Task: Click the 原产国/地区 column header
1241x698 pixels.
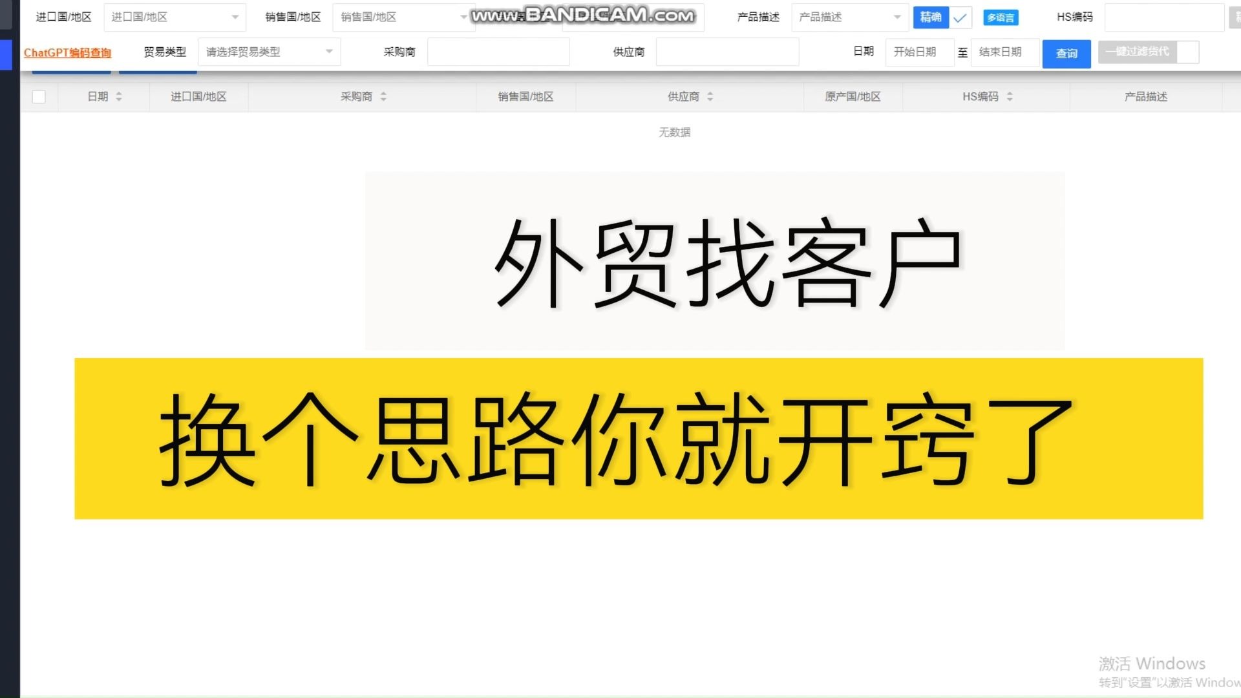Action: point(853,97)
